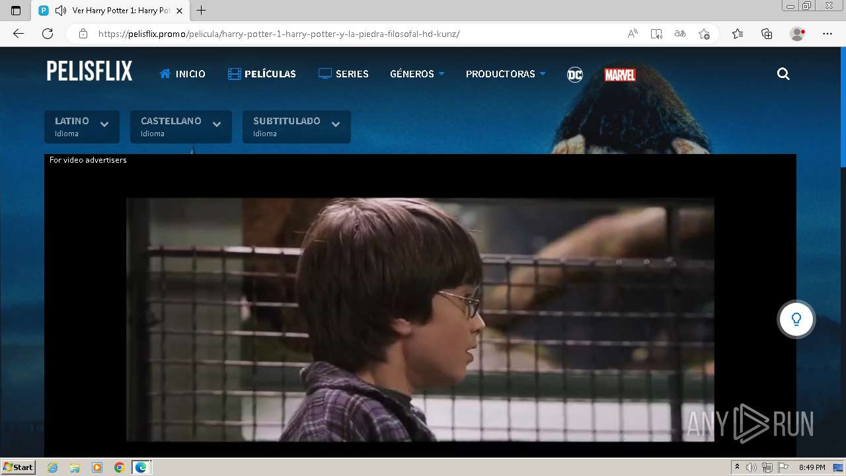
Task: View site info via padlock icon
Action: [x=83, y=34]
